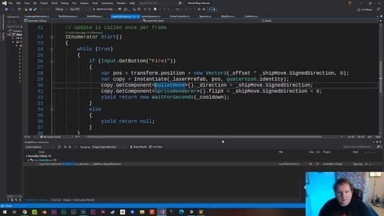Viewport: 384px width, 216px height.
Task: Collapse the else code block
Action: tap(52, 109)
